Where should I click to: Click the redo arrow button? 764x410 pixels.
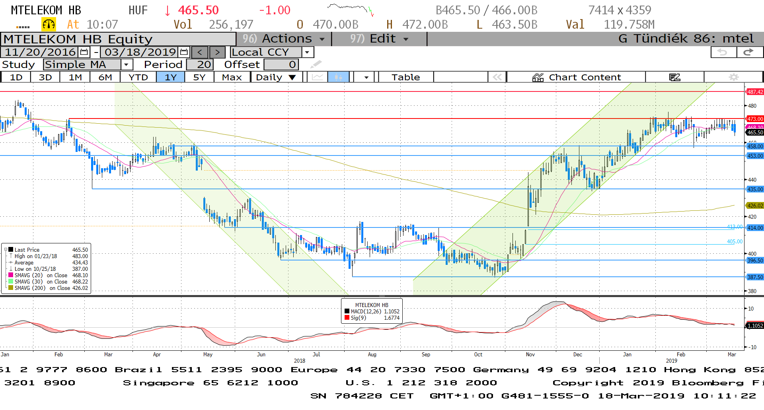750,52
